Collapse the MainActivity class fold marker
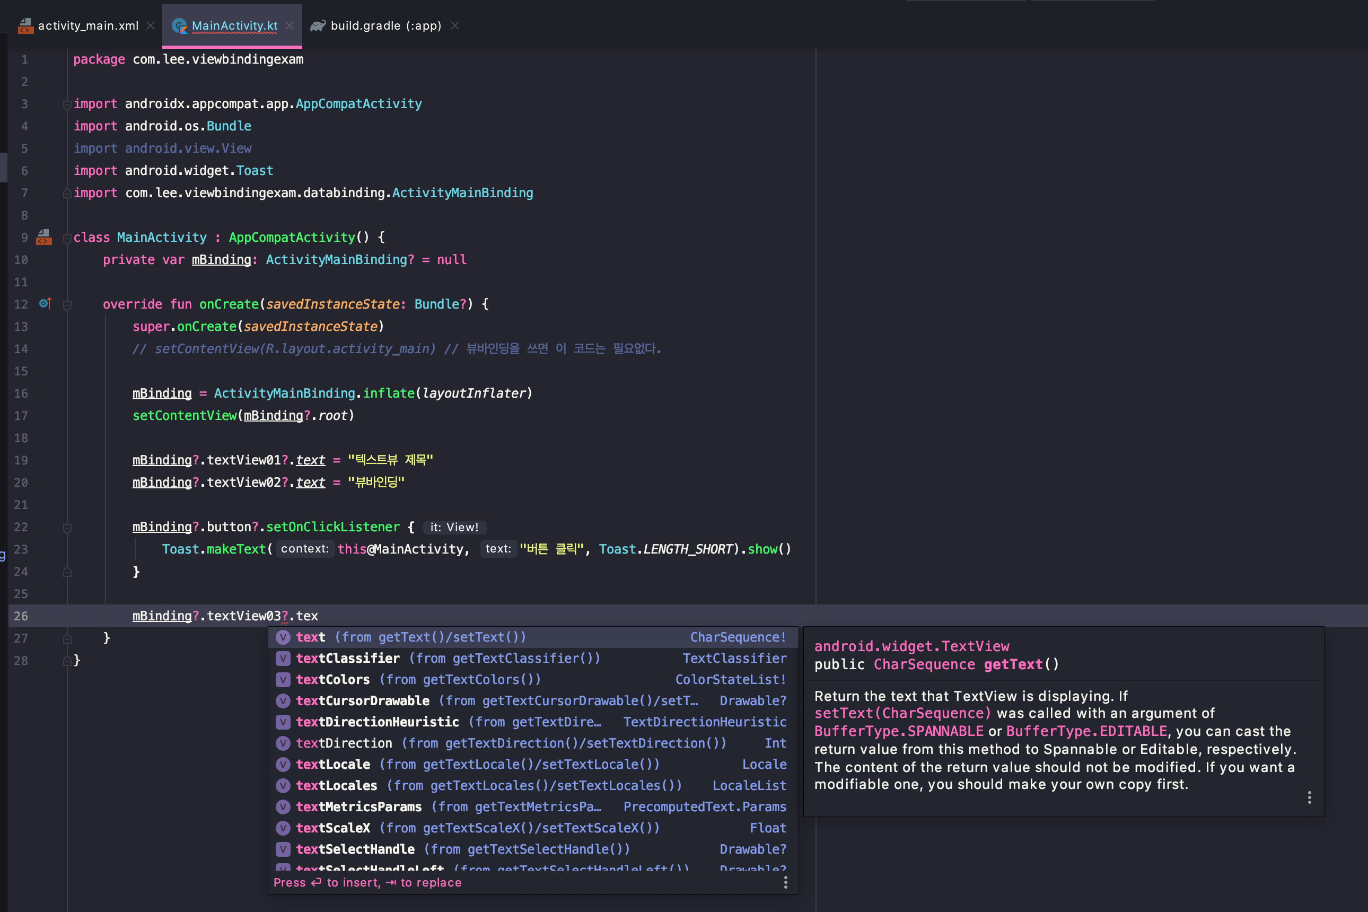The height and width of the screenshot is (912, 1368). coord(67,238)
